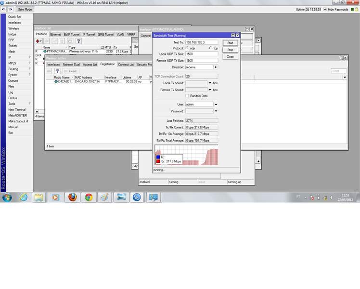The height and width of the screenshot is (289, 360).
Task: Click the red Rx legend swatch
Action: pos(158,161)
